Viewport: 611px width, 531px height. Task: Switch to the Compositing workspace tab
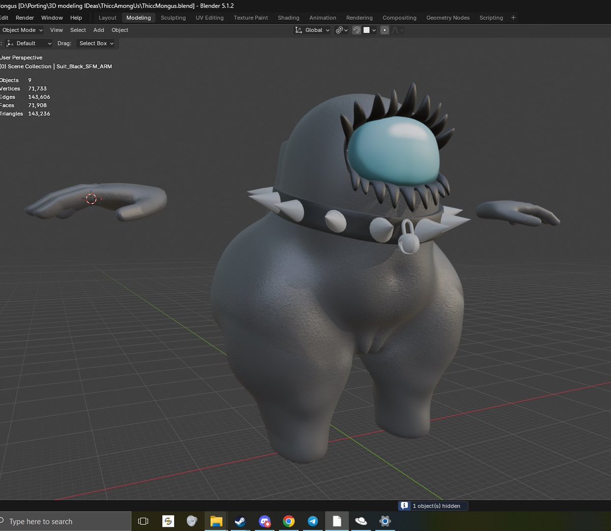pyautogui.click(x=400, y=18)
